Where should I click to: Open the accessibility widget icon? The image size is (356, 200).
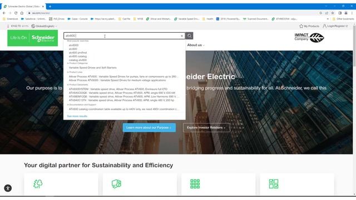[8, 188]
